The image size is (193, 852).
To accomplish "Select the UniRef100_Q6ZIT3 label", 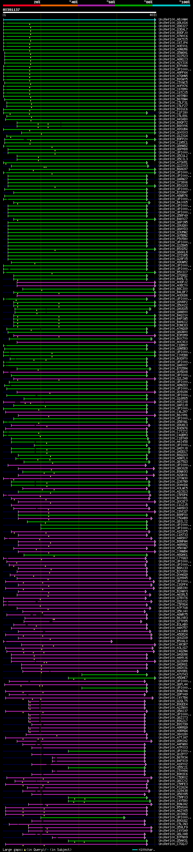I will point(173,718).
